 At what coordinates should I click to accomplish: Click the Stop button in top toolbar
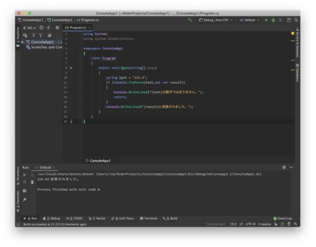pos(281,20)
